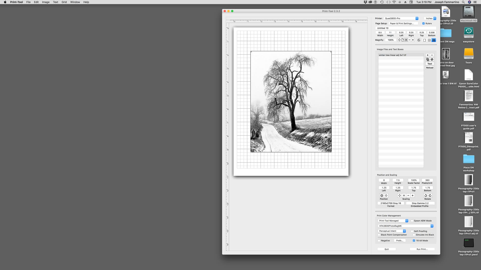Viewport: 481px width, 270px height.
Task: Click the add image plus button
Action: pyautogui.click(x=427, y=55)
